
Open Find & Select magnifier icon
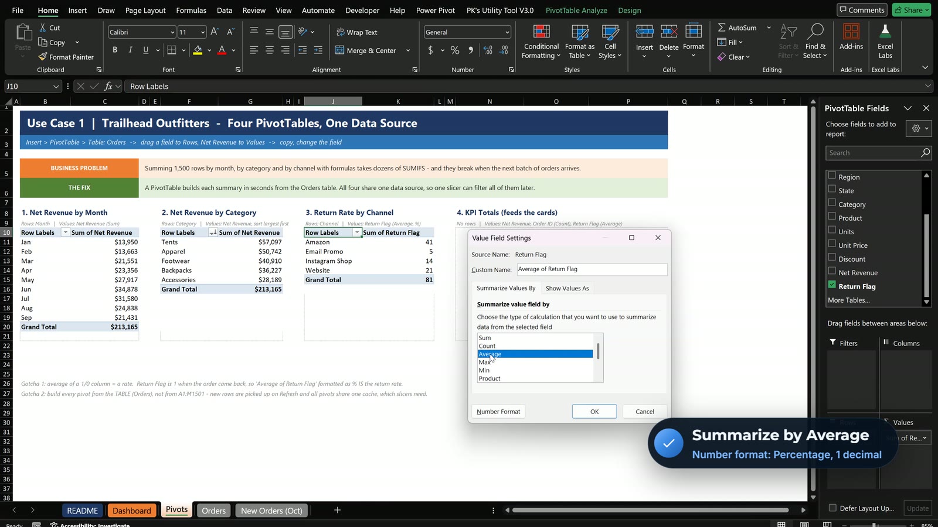coord(815,31)
